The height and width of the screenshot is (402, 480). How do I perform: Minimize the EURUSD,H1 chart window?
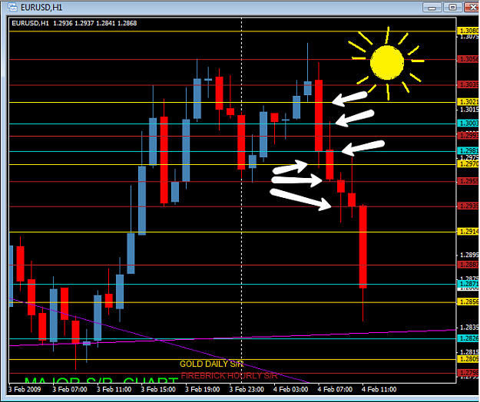coord(432,8)
